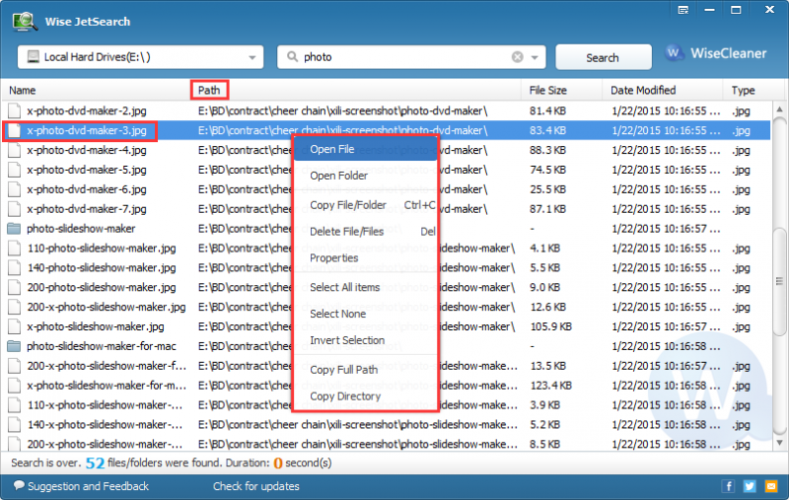Click Check for updates link
This screenshot has height=500, width=789.
click(255, 486)
